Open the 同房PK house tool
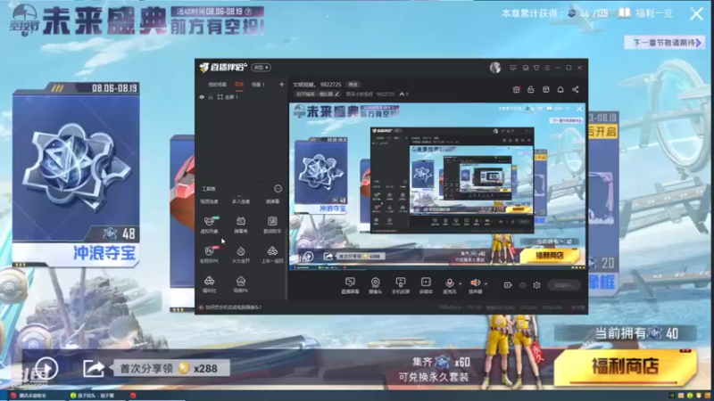Screen dimensions: 714x401 pyautogui.click(x=241, y=283)
